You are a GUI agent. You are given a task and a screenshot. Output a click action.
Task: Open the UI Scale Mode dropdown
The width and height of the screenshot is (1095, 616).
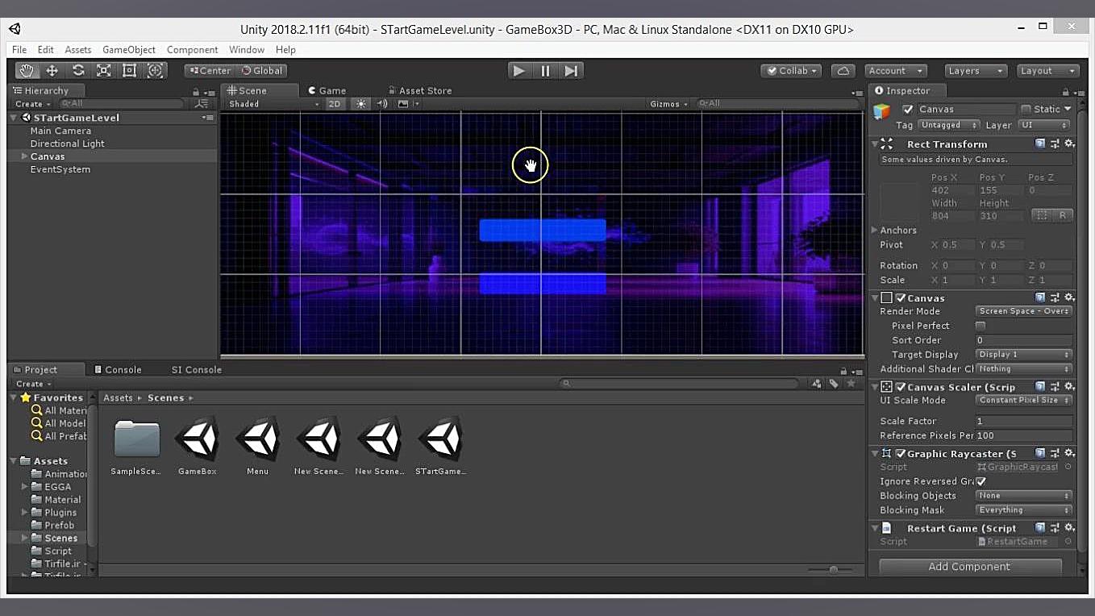[x=1023, y=401]
